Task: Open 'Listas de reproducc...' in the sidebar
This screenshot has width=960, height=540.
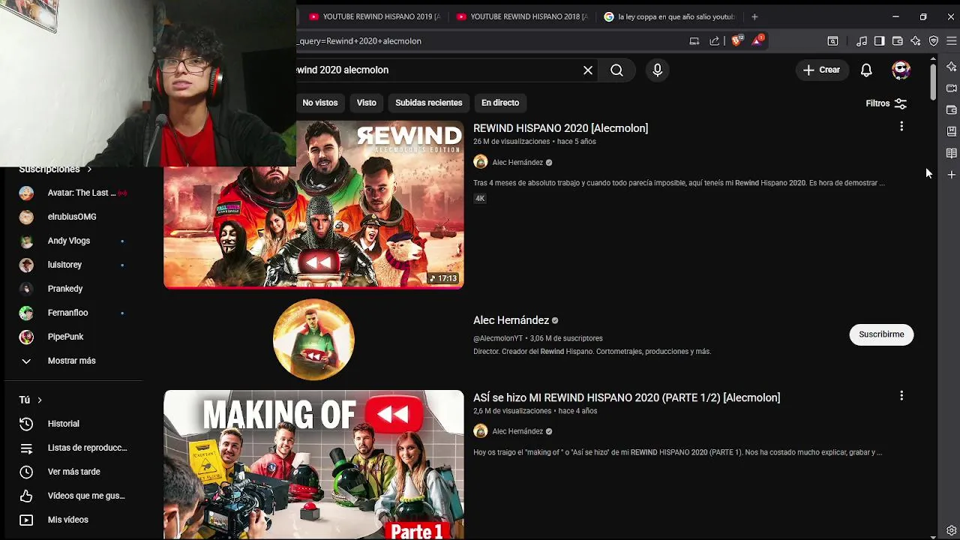Action: pyautogui.click(x=73, y=448)
